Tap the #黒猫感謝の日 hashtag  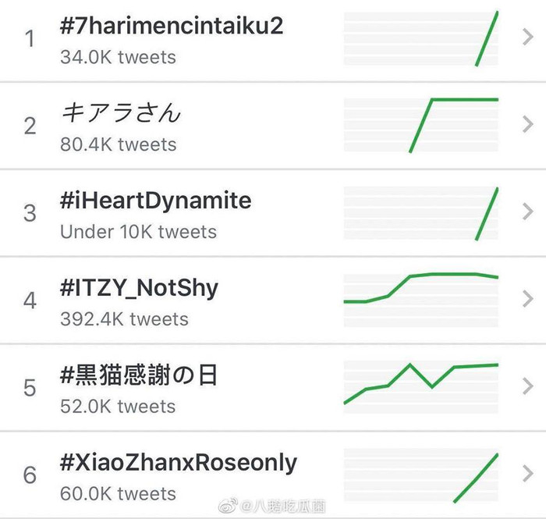140,375
